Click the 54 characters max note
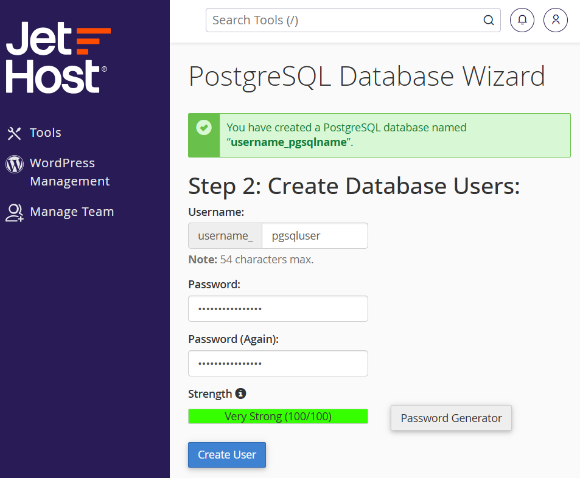 pos(251,260)
